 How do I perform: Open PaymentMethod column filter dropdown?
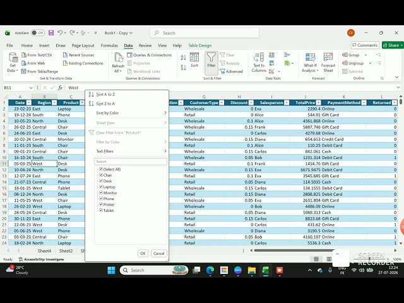[x=364, y=103]
